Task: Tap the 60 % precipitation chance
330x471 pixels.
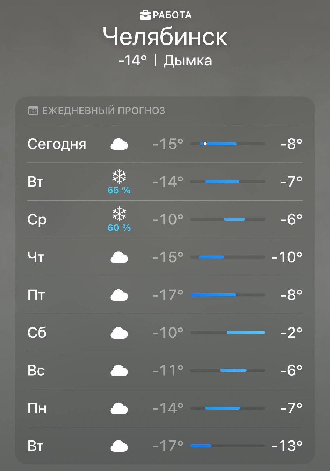Action: (x=119, y=228)
